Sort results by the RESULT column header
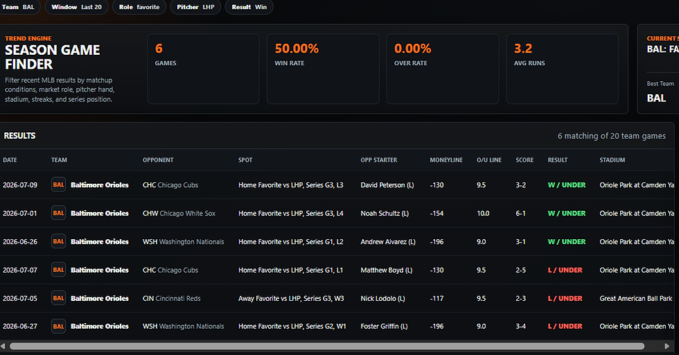Image resolution: width=679 pixels, height=355 pixels. pos(557,160)
